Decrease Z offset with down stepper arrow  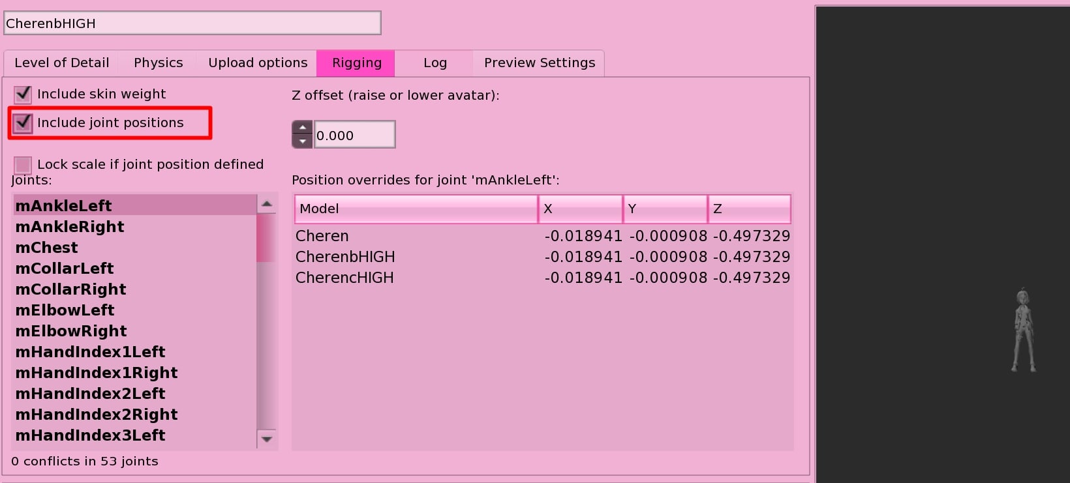pyautogui.click(x=302, y=141)
